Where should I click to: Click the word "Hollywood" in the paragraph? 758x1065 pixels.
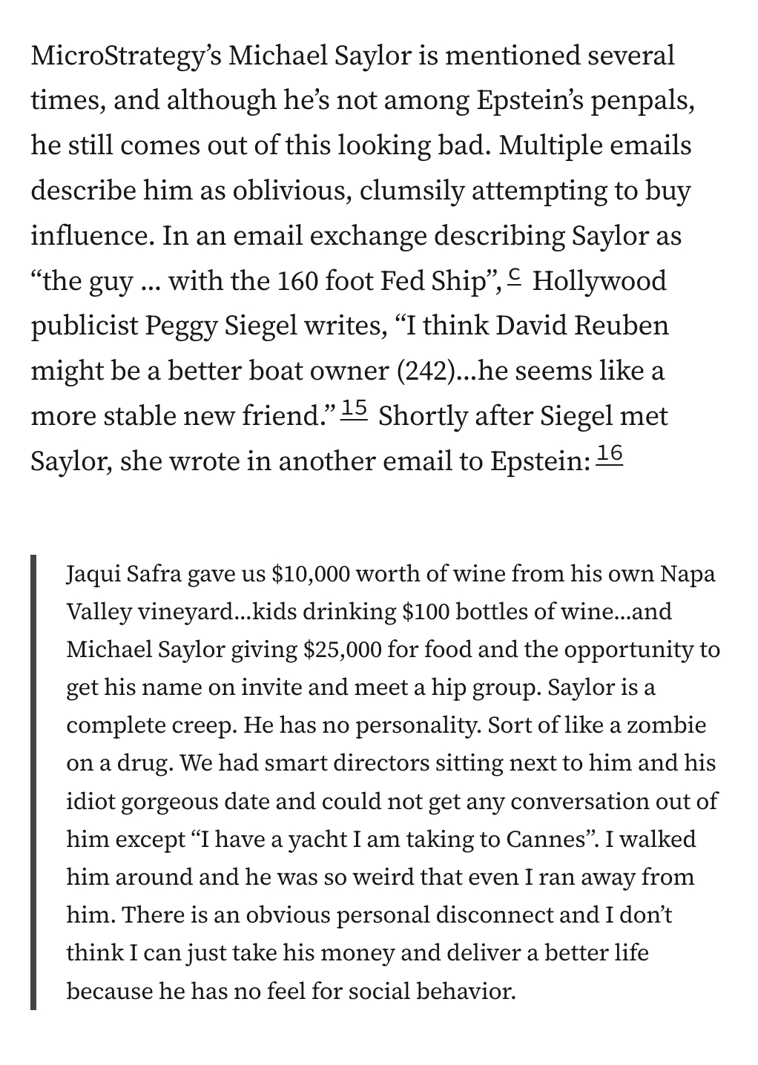(599, 281)
